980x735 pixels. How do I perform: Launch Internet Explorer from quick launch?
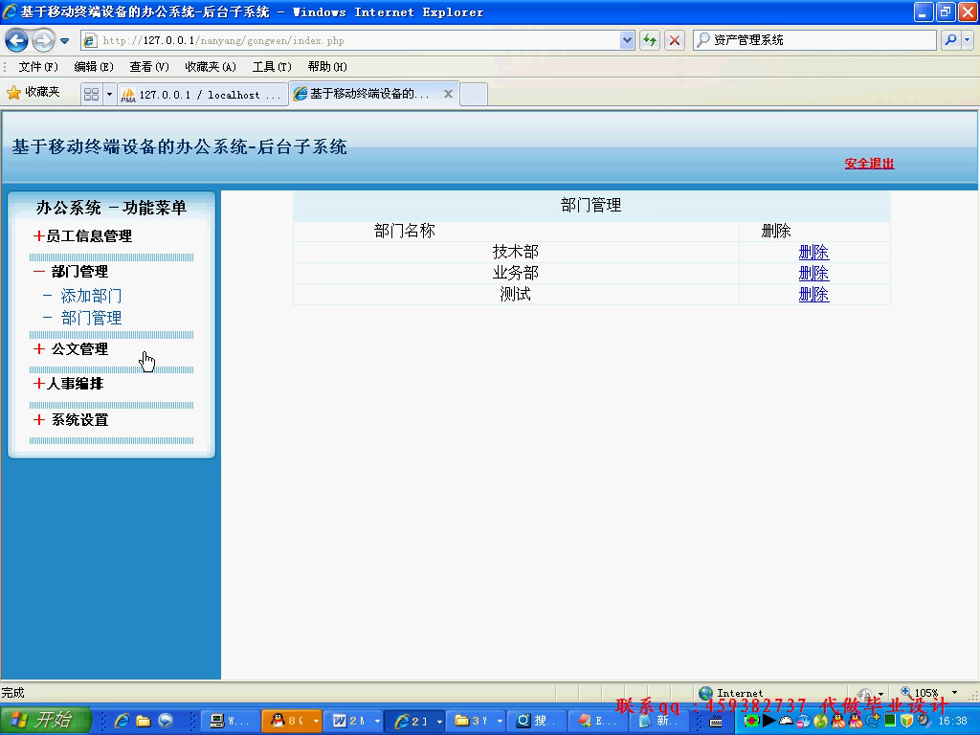122,722
